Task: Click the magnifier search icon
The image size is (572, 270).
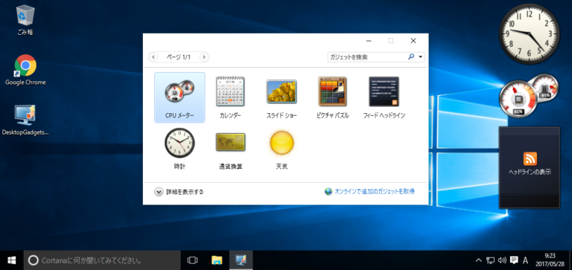Action: (x=411, y=57)
